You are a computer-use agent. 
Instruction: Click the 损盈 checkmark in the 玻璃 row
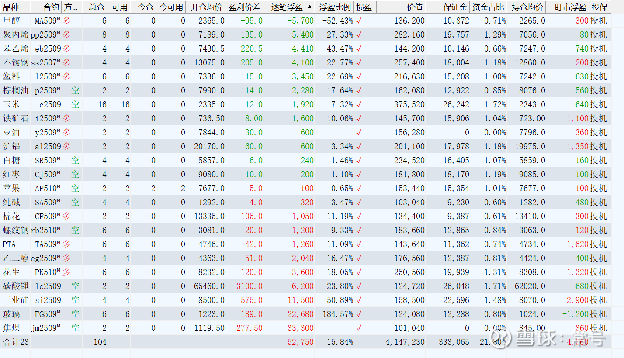359,314
